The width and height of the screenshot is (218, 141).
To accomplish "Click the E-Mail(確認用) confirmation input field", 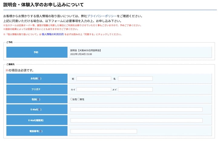I will (136, 120).
